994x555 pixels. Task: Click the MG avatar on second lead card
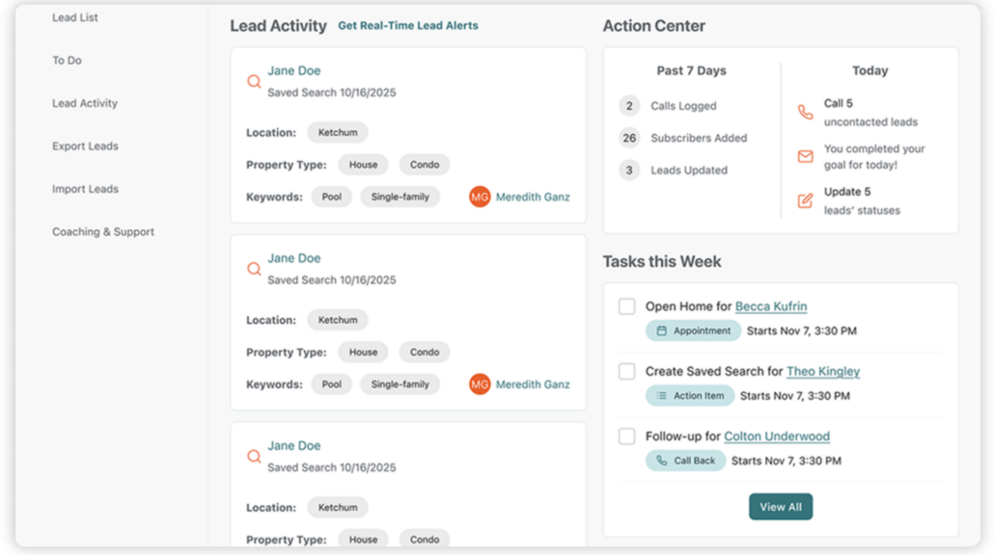[x=480, y=384]
